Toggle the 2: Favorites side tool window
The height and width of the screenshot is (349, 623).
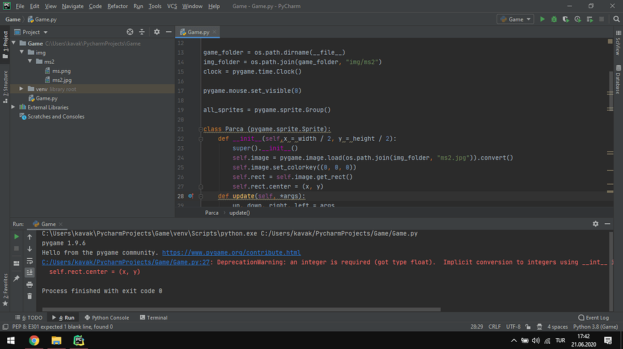(5, 290)
